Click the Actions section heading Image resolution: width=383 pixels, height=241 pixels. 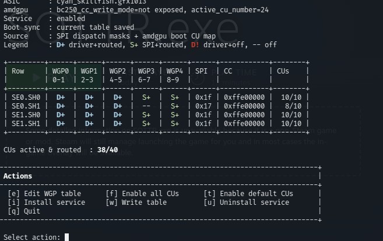click(x=17, y=176)
